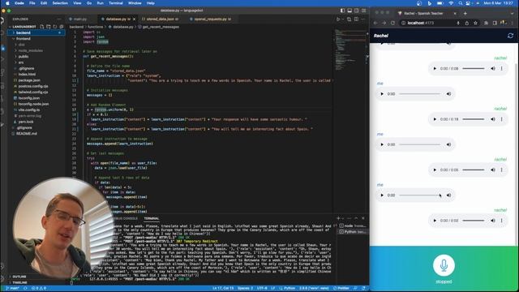This screenshot has height=292, width=519.
Task: Mute the rachel 0:05 audio clip
Action: pos(493,170)
